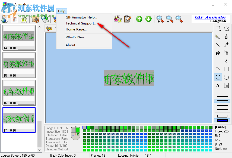232x158 pixels.
Task: Open the Help menu
Action: (62, 11)
